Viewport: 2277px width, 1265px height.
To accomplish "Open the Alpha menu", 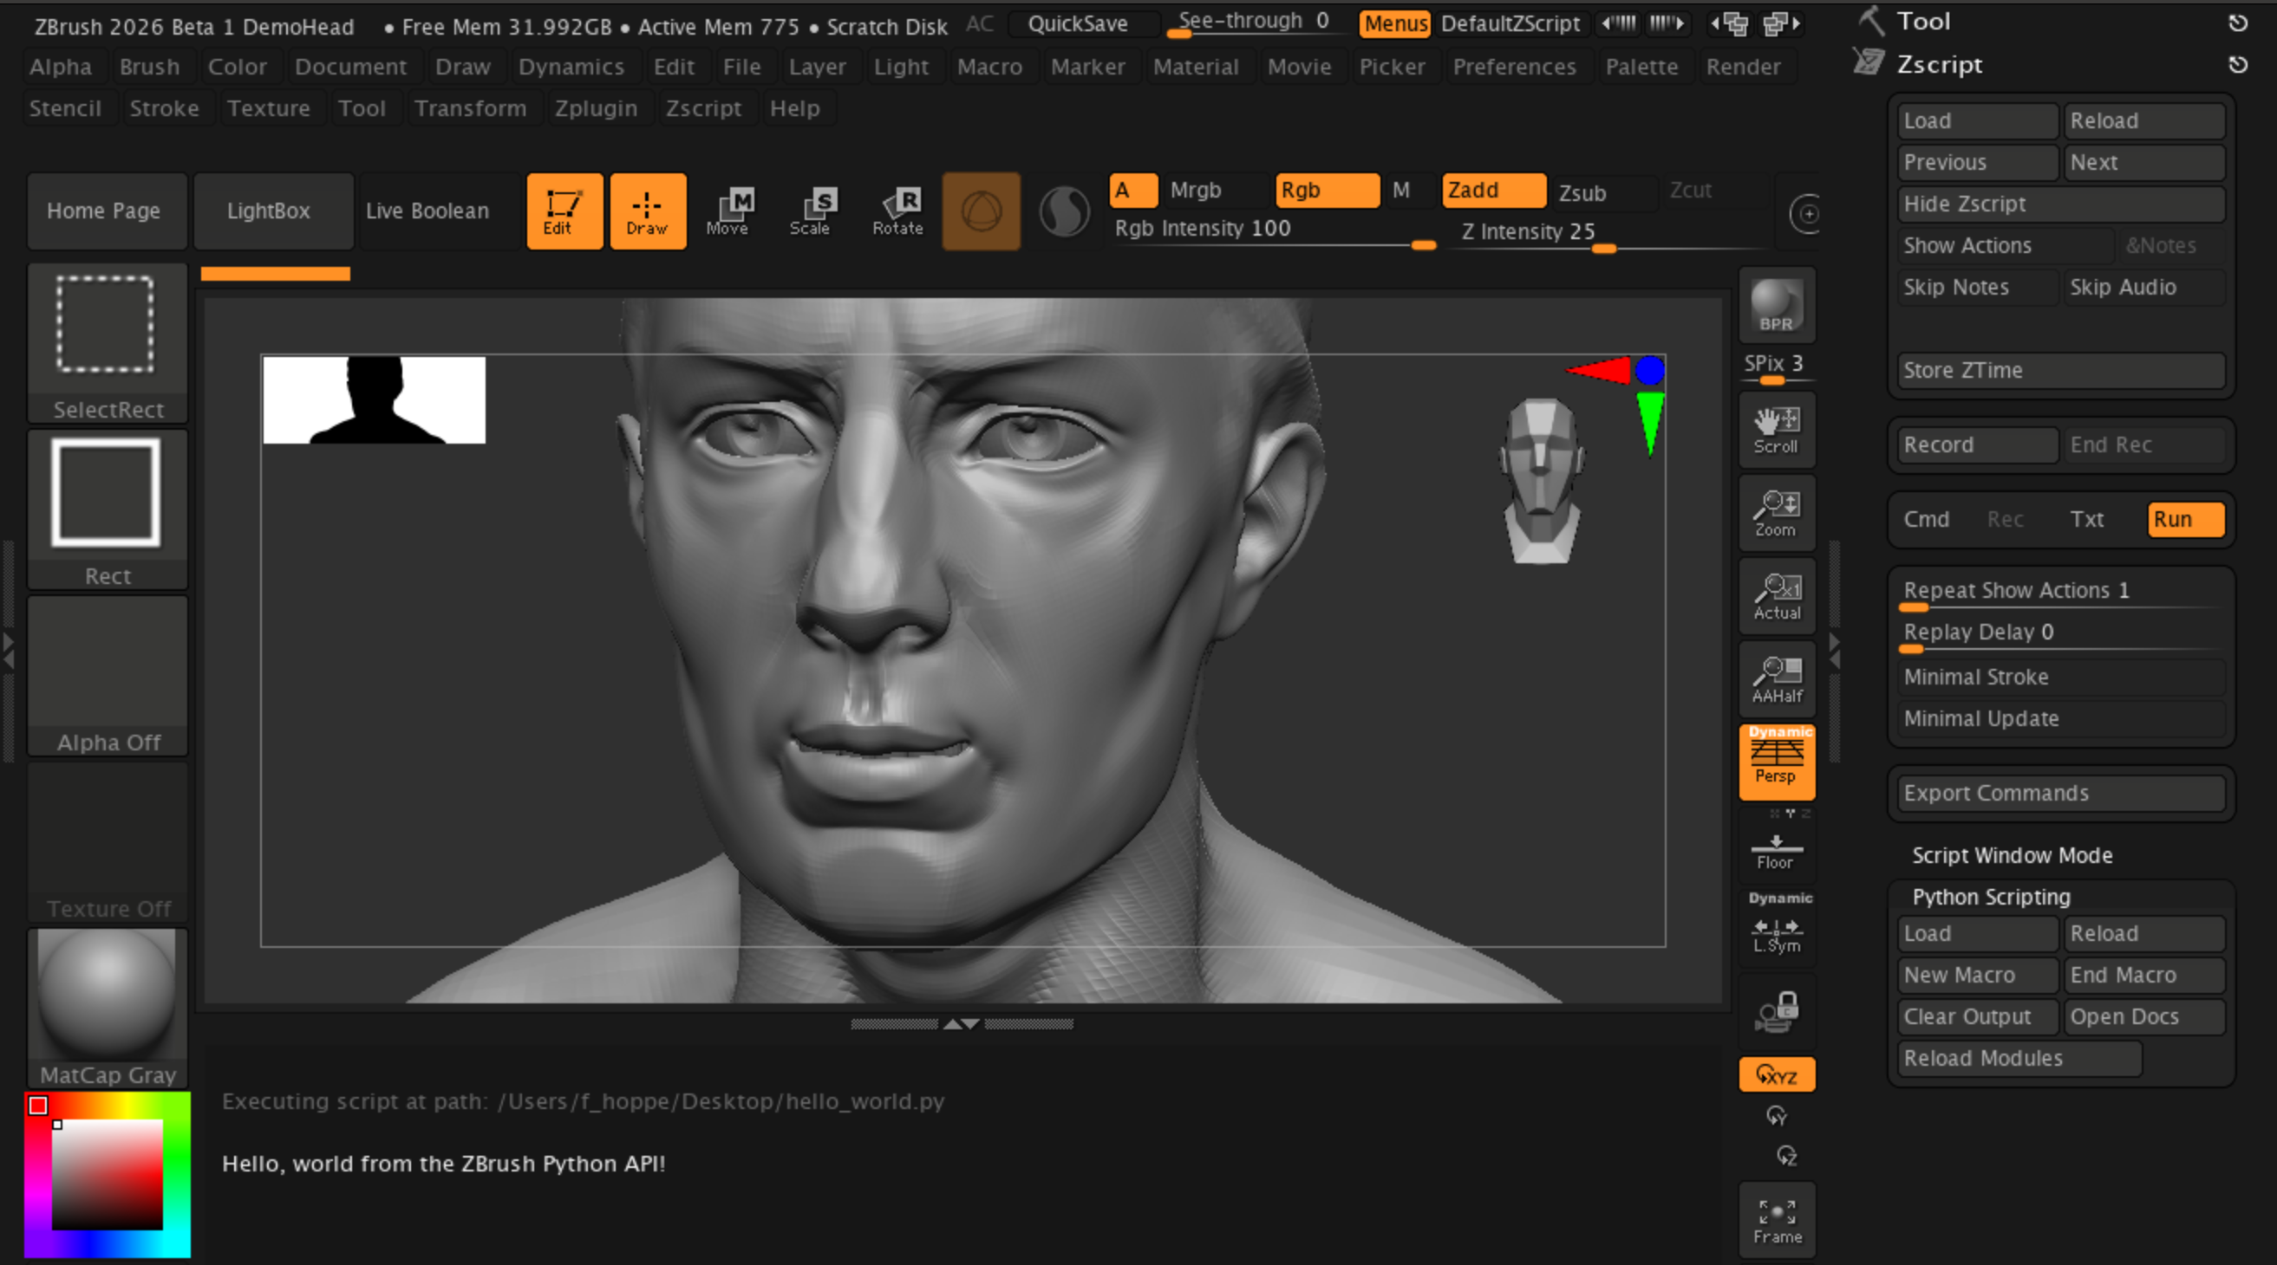I will point(60,66).
